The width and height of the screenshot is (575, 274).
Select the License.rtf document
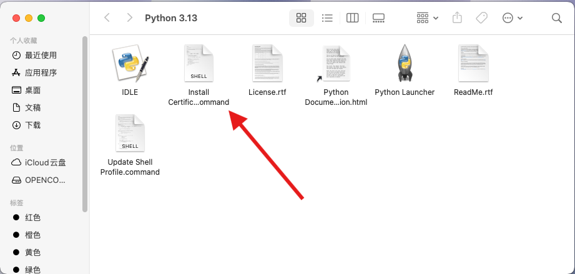(x=267, y=64)
